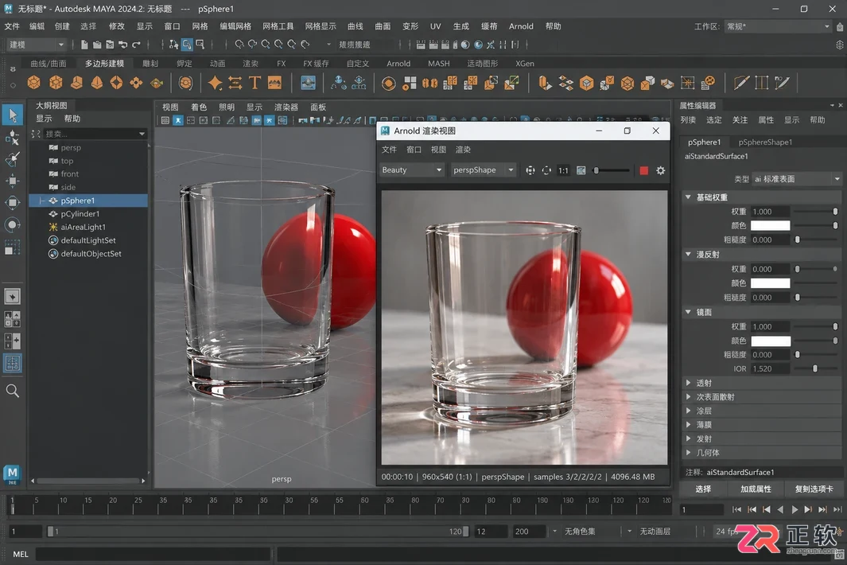847x565 pixels.
Task: Select the arrow Select tool in the toolbox
Action: [x=13, y=115]
